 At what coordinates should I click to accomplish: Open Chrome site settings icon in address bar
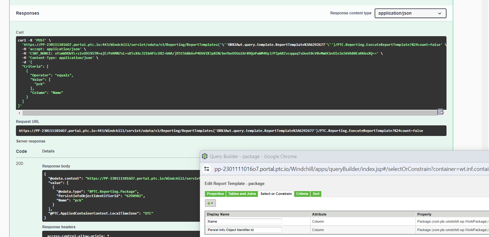[207, 168]
